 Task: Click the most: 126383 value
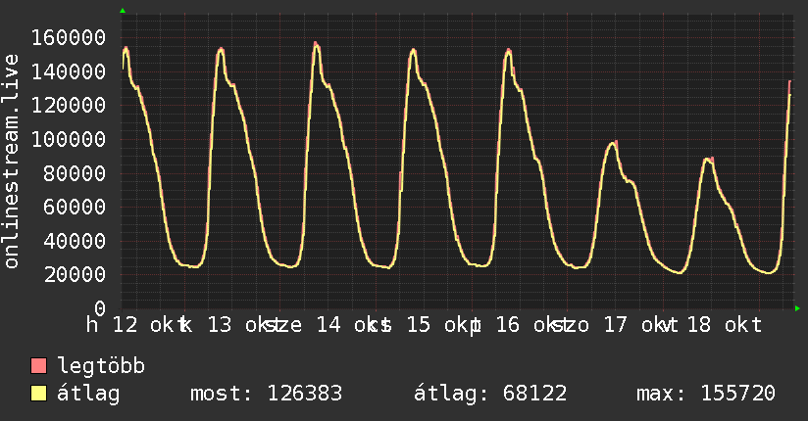266,394
